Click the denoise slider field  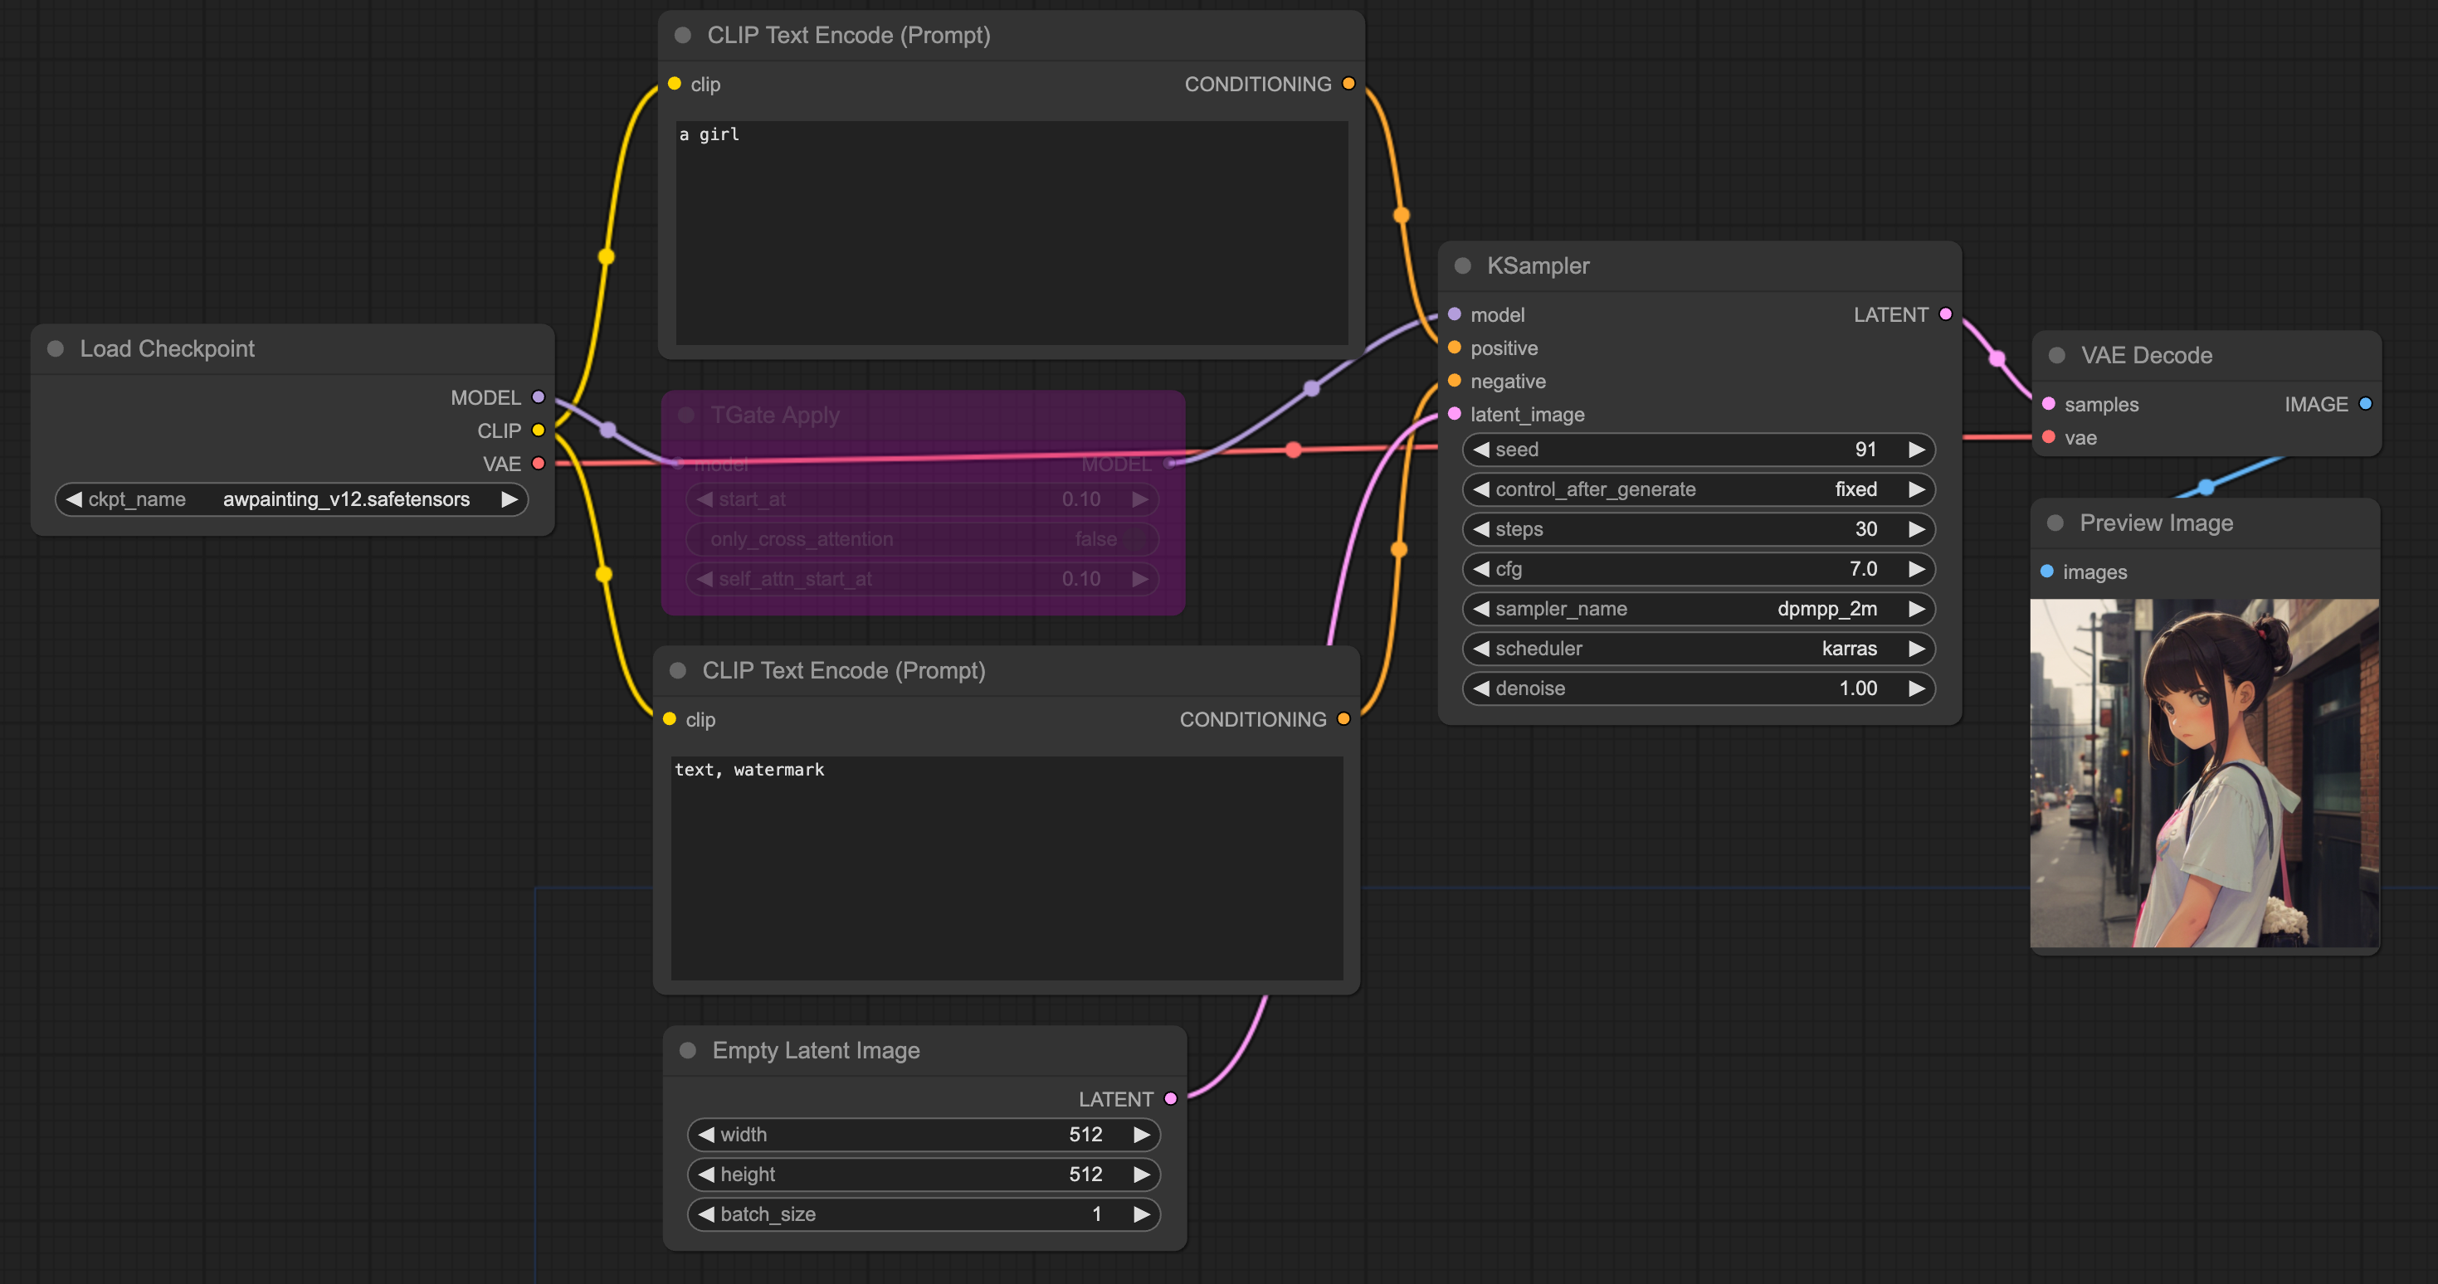point(1698,688)
